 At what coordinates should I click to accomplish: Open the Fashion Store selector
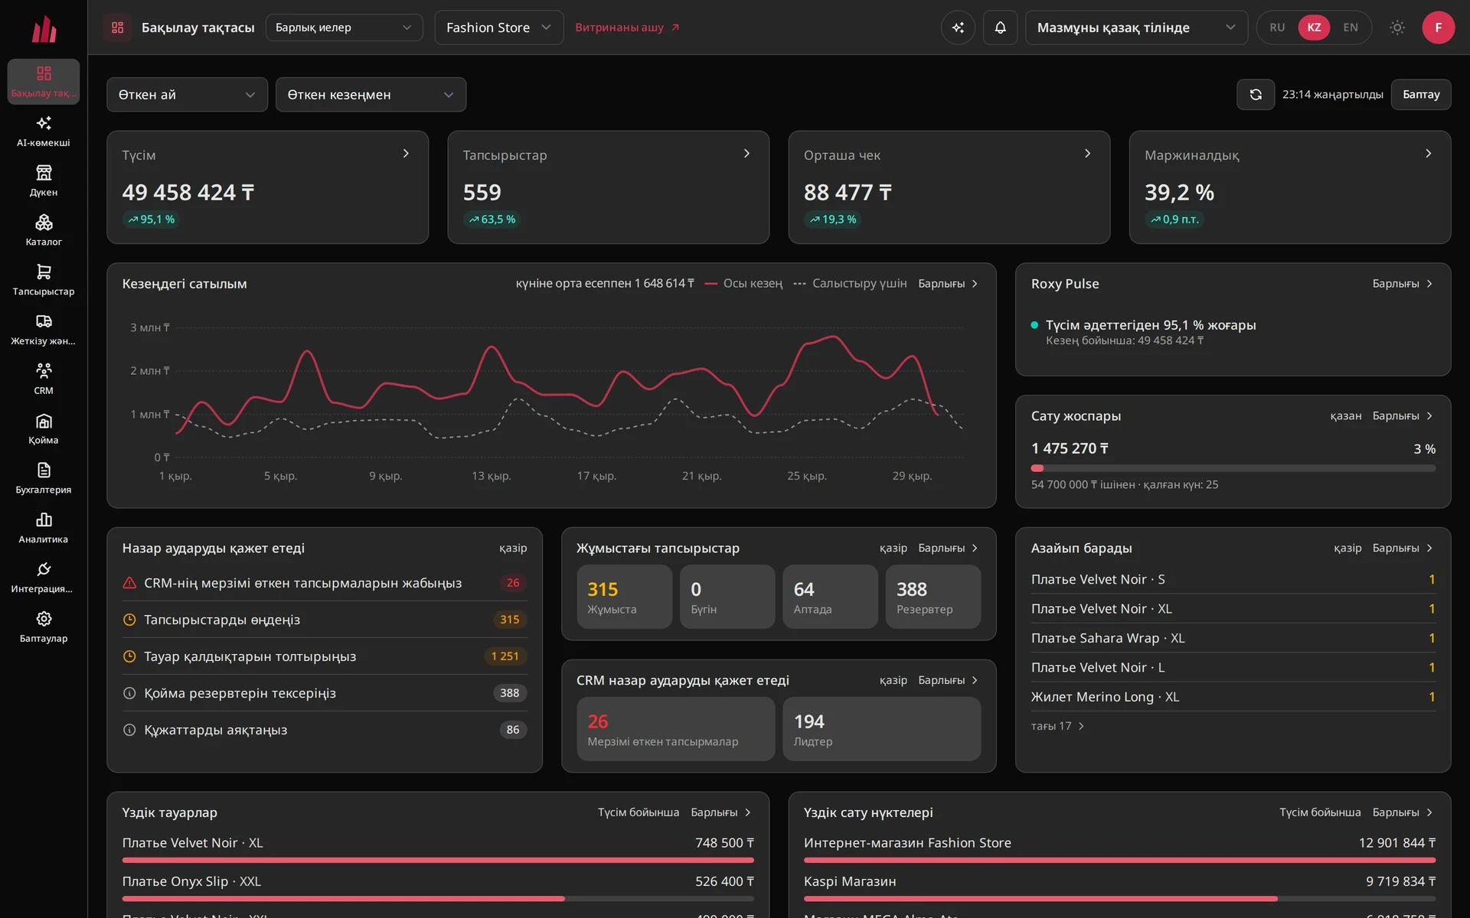click(498, 28)
